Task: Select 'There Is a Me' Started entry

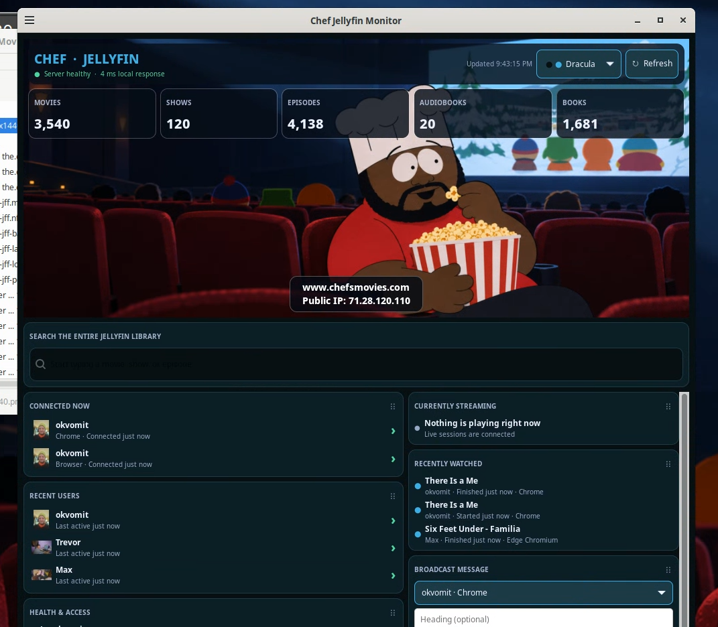Action: click(x=451, y=505)
